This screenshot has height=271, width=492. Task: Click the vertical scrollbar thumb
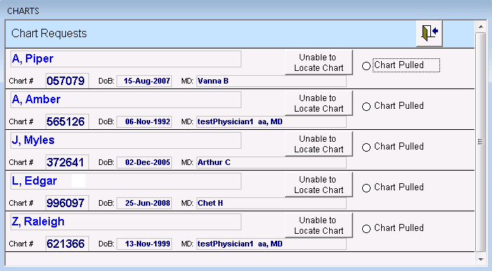481,142
